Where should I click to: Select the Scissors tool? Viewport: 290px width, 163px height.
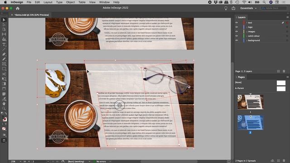point(4,74)
